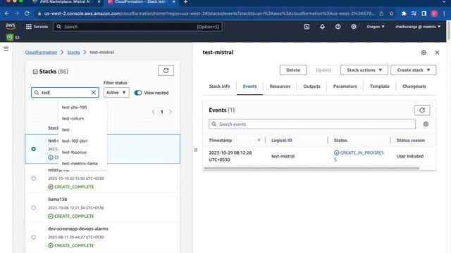The height and width of the screenshot is (253, 451).
Task: Collapse the Stacks panel toggle icon
Action: (35, 72)
